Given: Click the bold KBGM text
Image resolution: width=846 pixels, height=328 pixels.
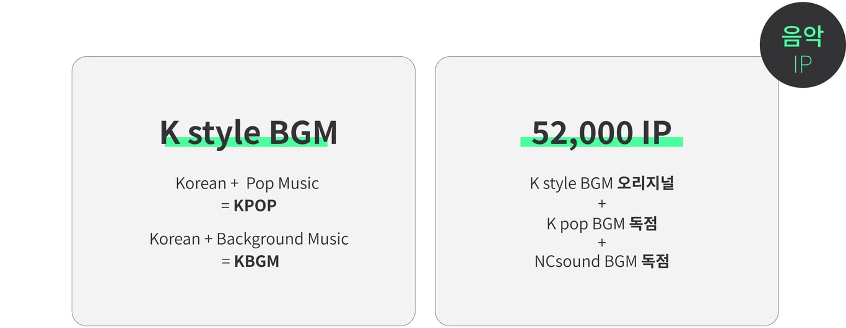Looking at the screenshot, I should (x=256, y=261).
